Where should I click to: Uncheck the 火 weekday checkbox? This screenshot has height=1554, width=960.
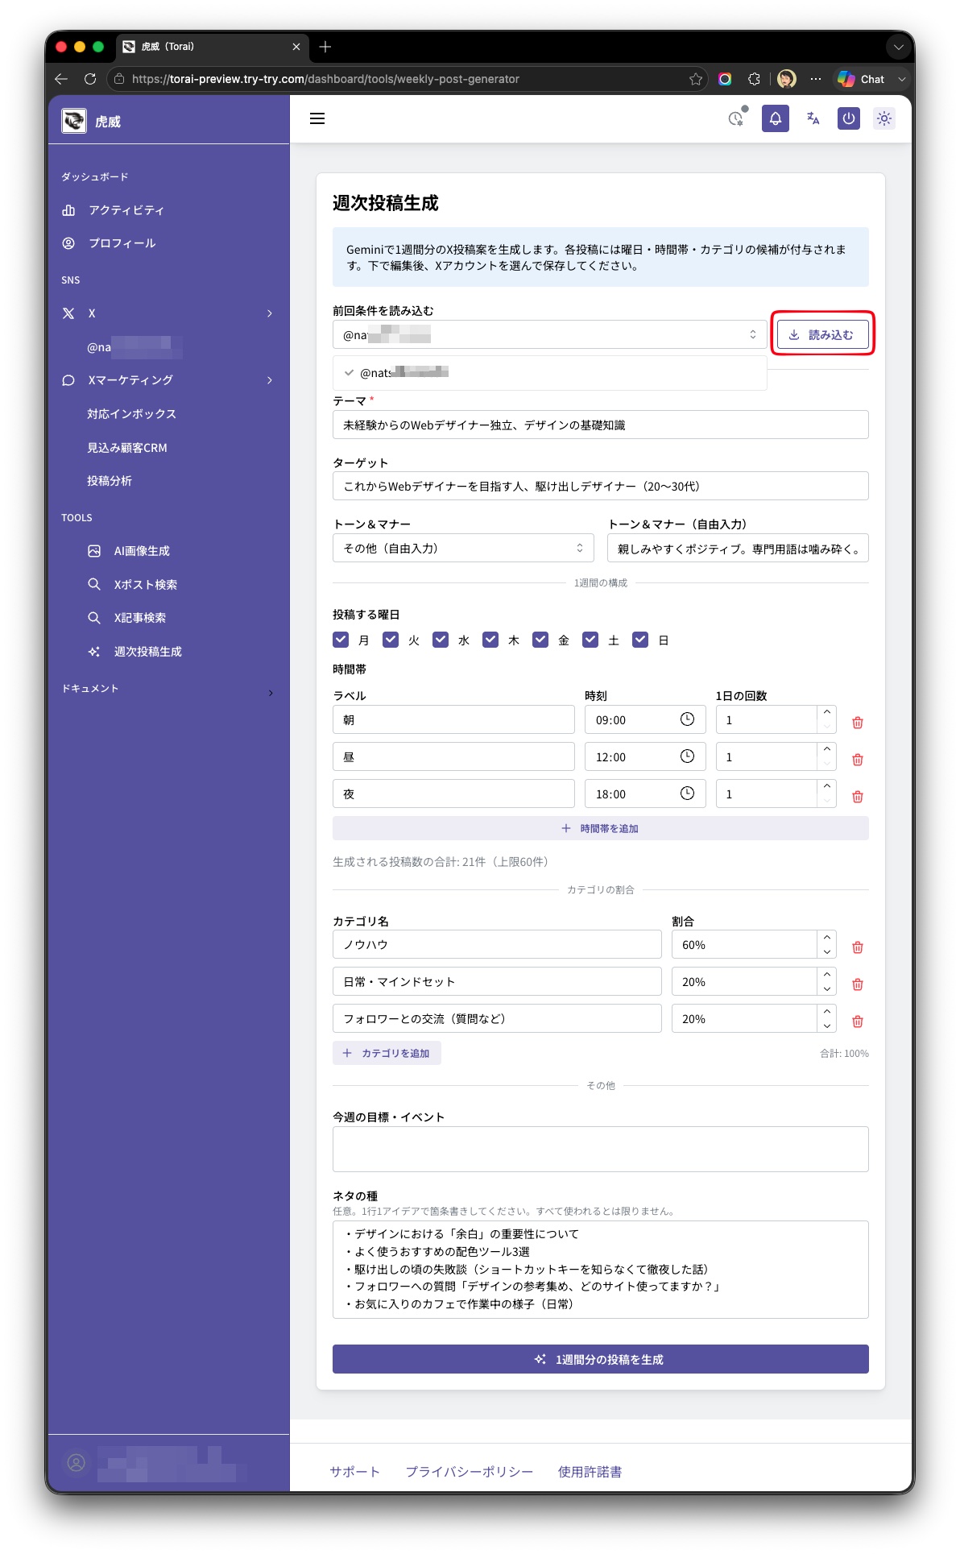click(x=391, y=640)
